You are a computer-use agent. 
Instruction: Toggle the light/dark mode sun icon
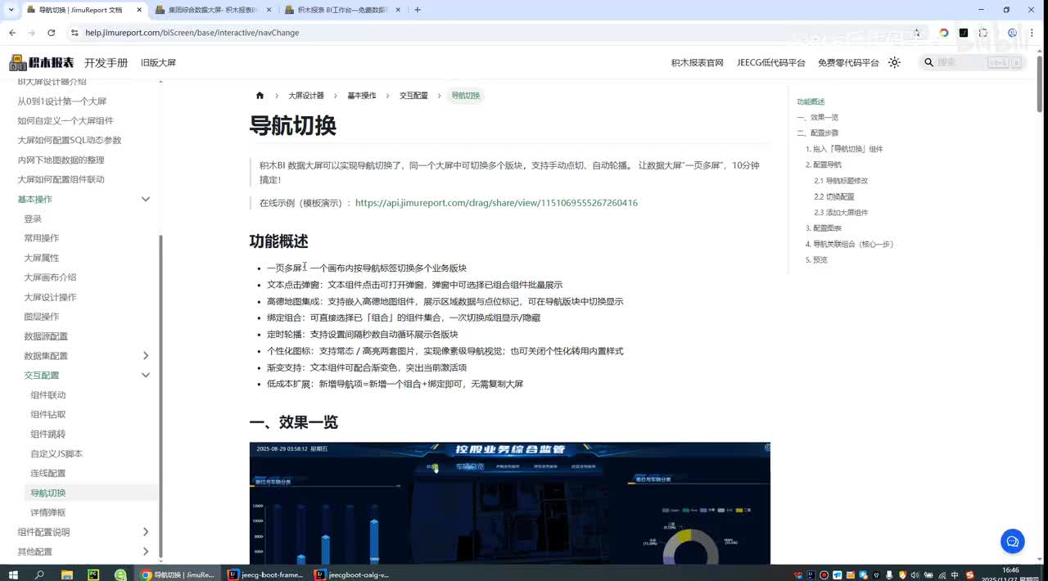click(894, 62)
